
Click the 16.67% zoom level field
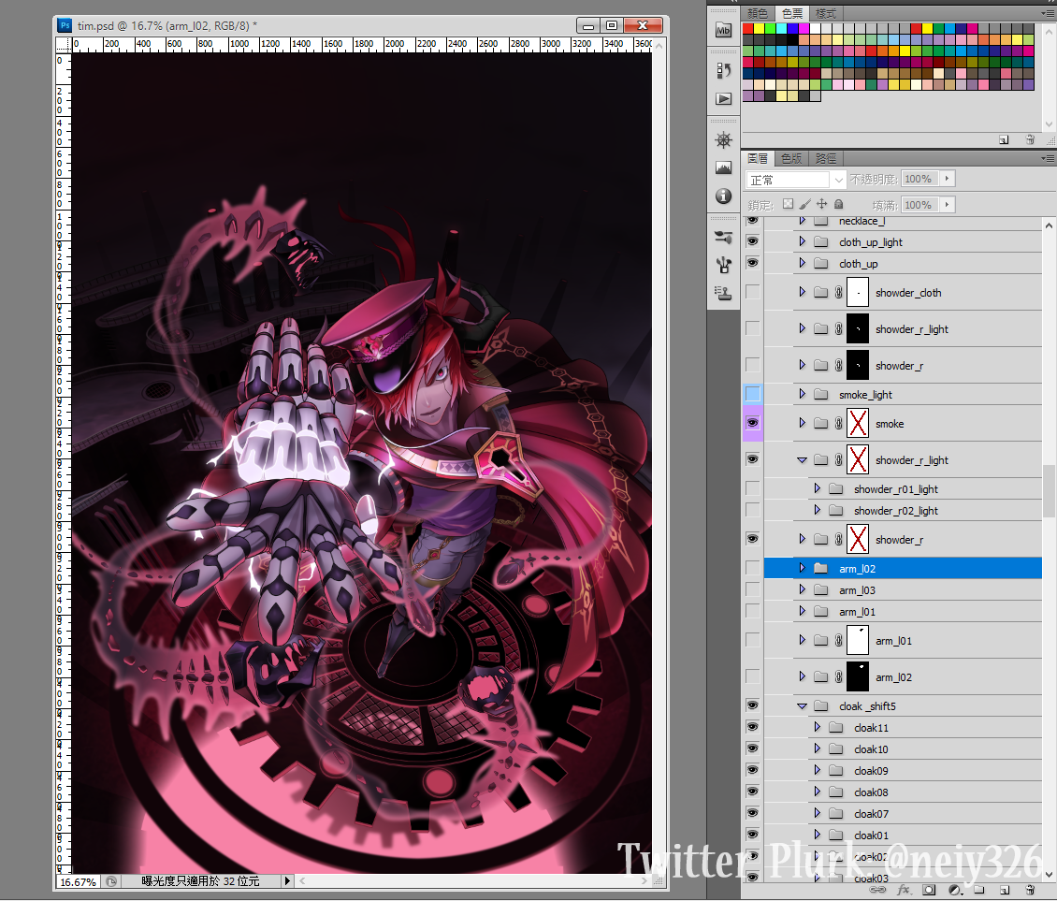[78, 881]
